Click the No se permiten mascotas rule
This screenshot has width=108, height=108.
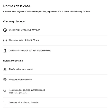pyautogui.click(x=21, y=79)
